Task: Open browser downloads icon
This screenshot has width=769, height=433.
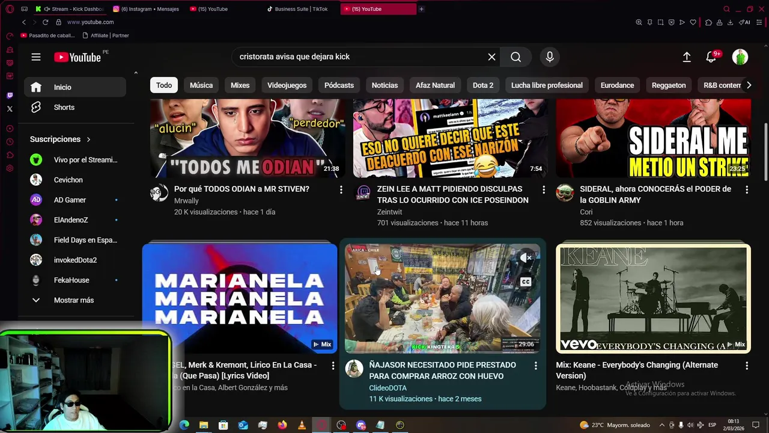Action: pos(731,22)
